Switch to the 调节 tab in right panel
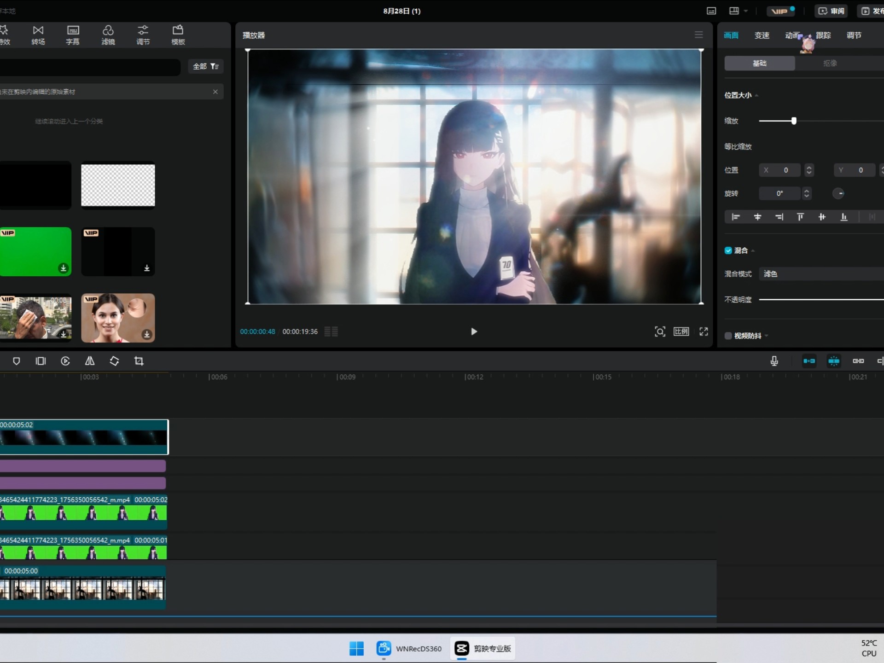The height and width of the screenshot is (663, 884). pos(854,35)
